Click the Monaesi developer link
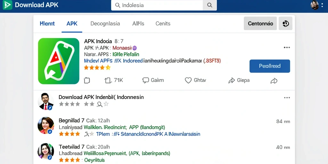This screenshot has width=328, height=164. point(125,48)
